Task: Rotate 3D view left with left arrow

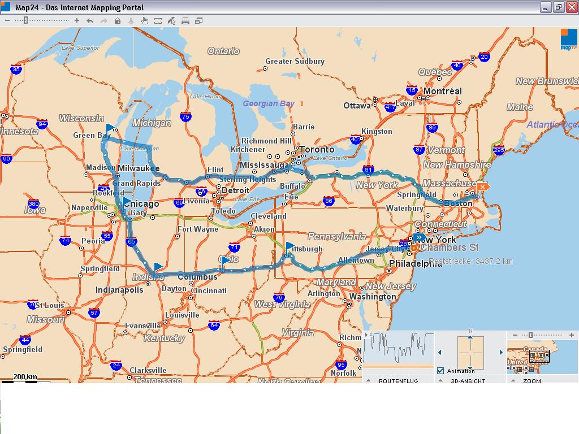Action: point(440,353)
